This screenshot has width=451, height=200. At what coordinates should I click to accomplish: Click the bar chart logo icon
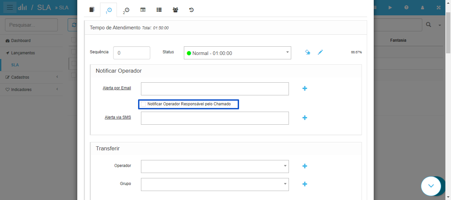(x=22, y=7)
